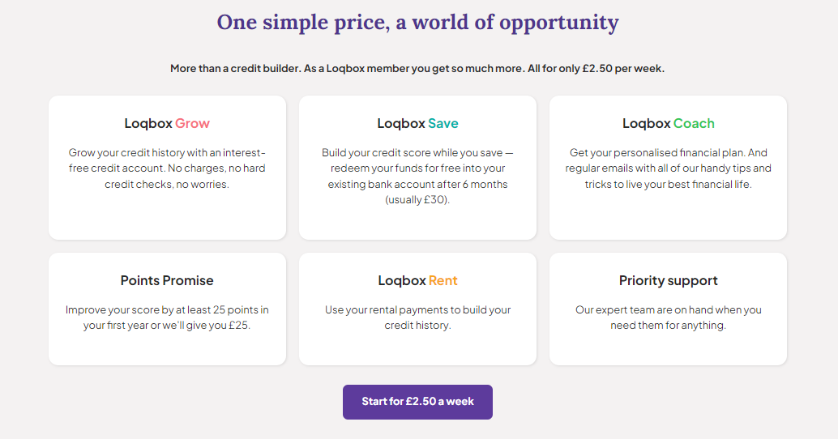Click the teal word Save
This screenshot has width=838, height=439.
(x=443, y=124)
